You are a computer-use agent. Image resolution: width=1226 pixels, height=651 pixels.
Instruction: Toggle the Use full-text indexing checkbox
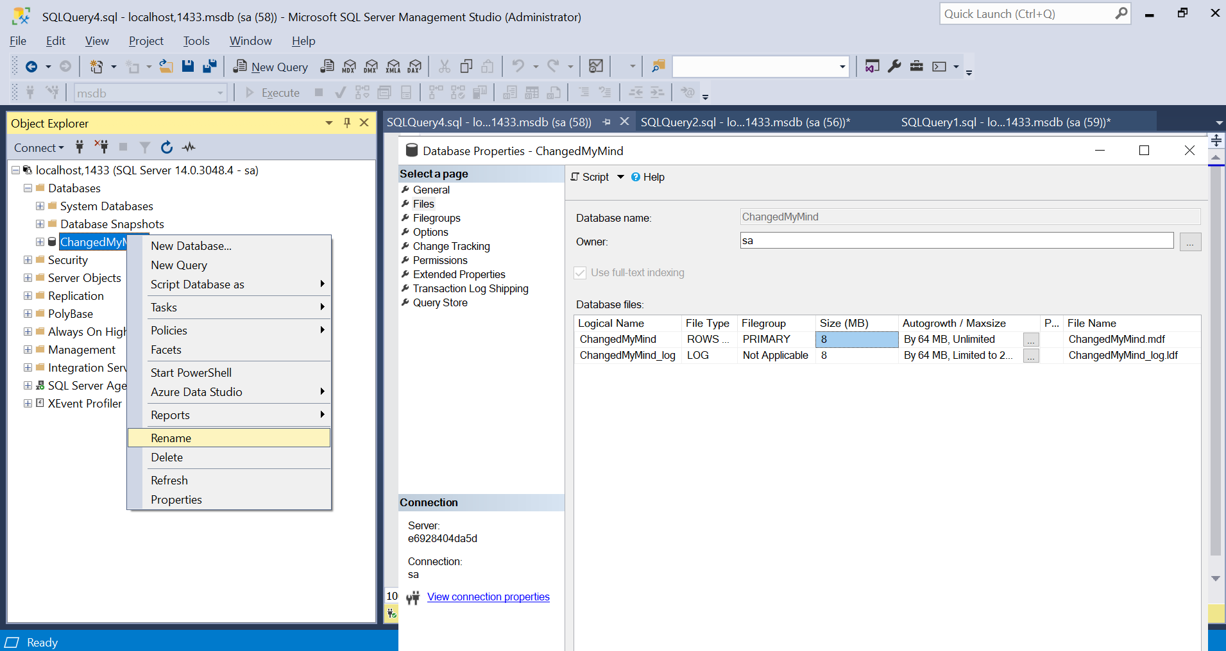point(581,273)
